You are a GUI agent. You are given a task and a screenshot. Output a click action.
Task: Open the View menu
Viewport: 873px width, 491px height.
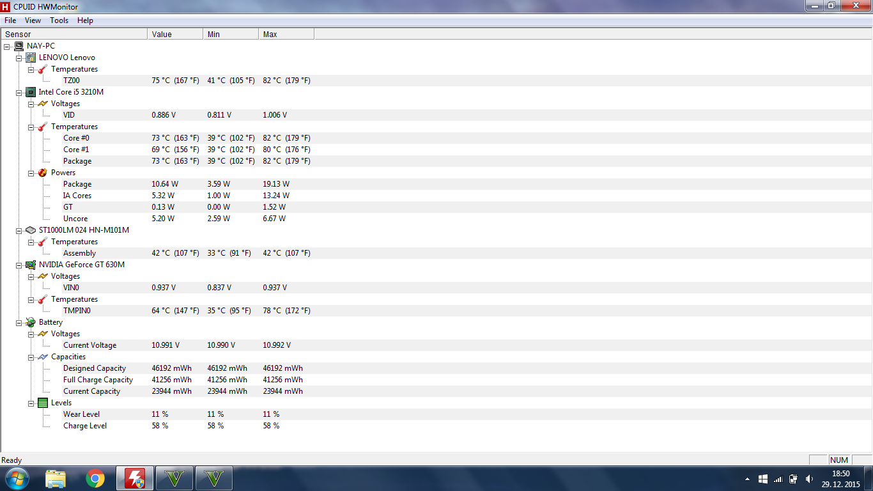tap(33, 20)
